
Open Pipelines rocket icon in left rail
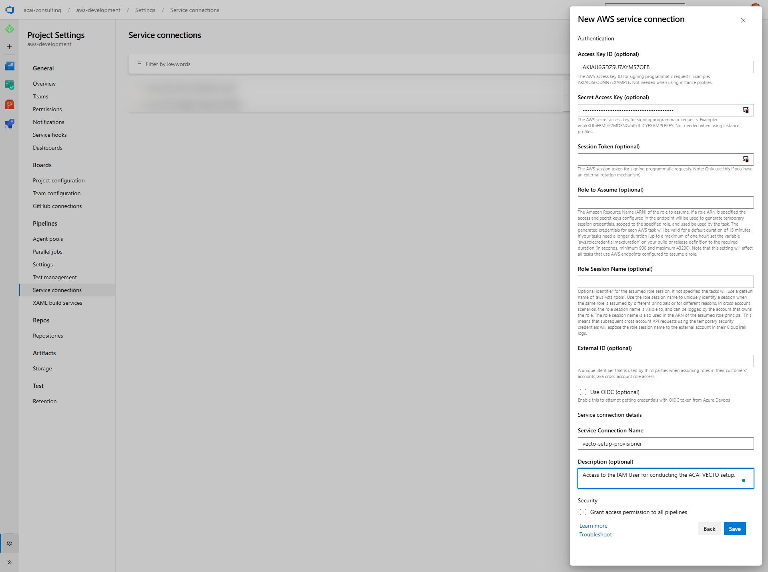click(x=10, y=124)
